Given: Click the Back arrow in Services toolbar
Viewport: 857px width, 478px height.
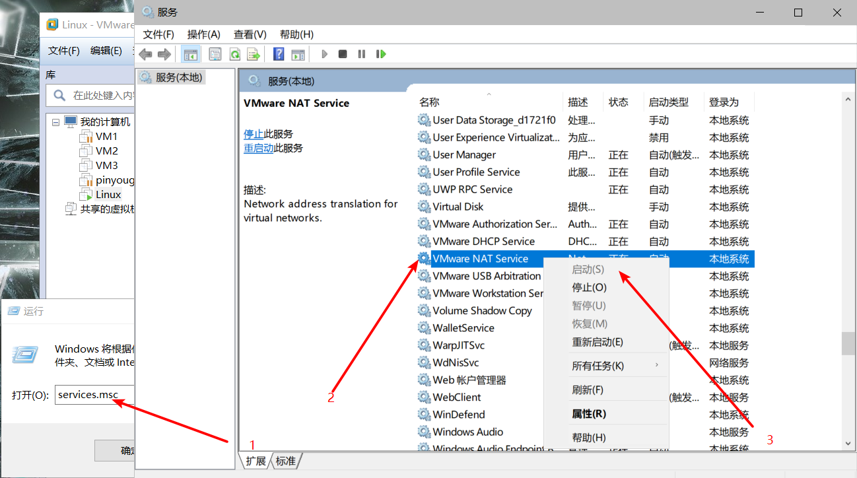Looking at the screenshot, I should click(145, 54).
